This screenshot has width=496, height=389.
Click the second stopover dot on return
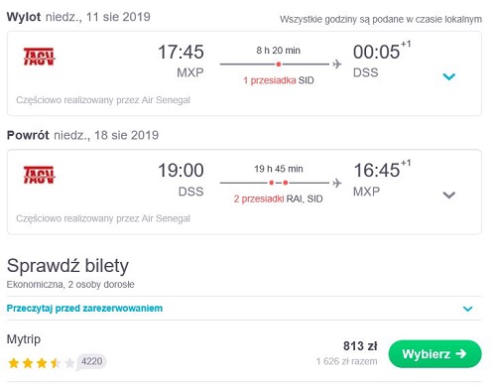point(286,183)
